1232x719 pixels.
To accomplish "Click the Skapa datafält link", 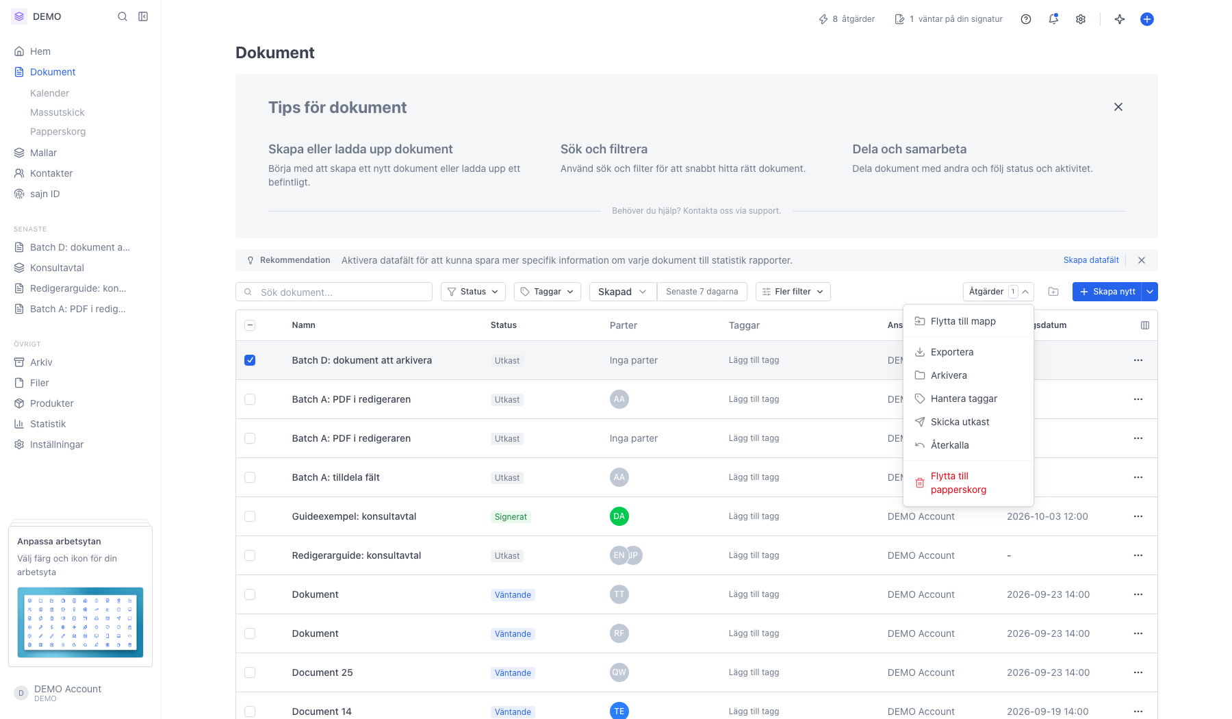I will pos(1091,260).
